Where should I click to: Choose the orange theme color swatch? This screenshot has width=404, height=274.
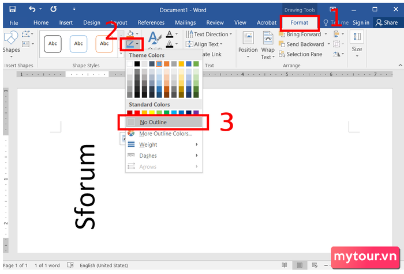[167, 64]
